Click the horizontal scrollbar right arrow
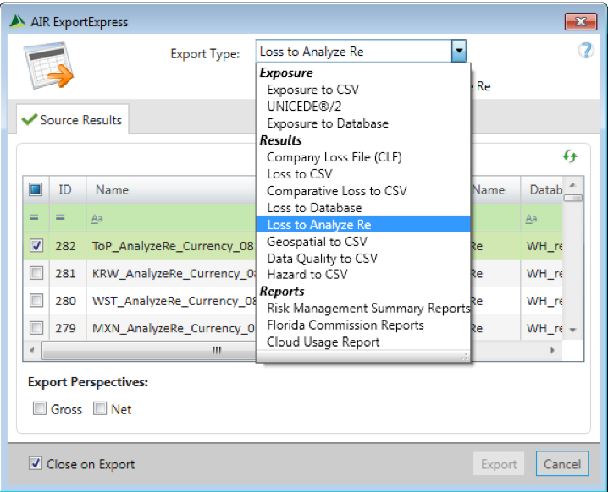This screenshot has width=608, height=492. tap(553, 350)
